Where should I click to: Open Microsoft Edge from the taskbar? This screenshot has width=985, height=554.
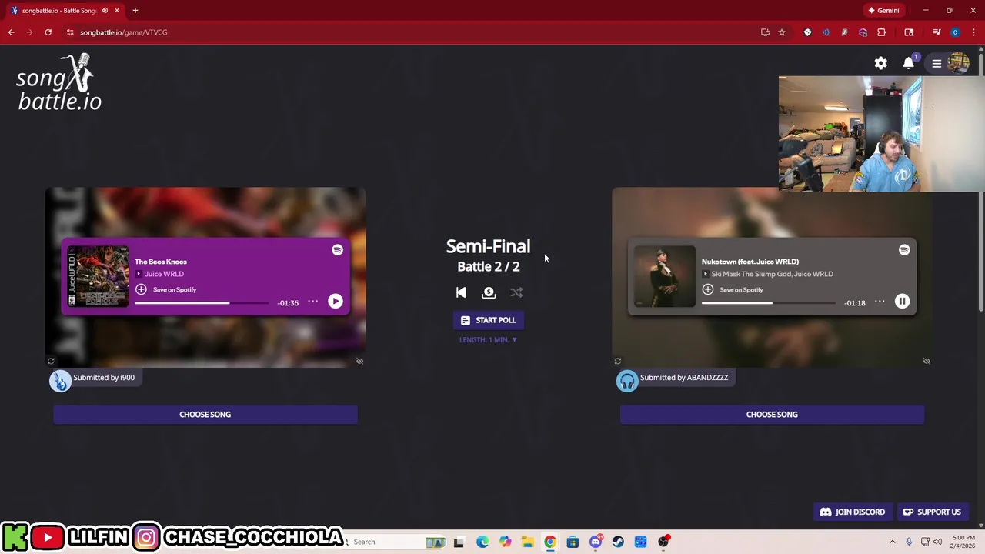(482, 542)
